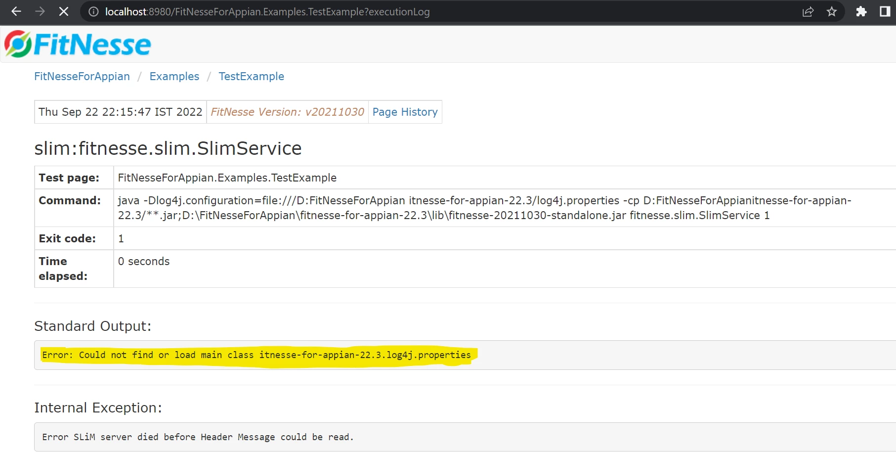896x454 pixels.
Task: Click the Internal Exception: heading
Action: click(x=98, y=408)
